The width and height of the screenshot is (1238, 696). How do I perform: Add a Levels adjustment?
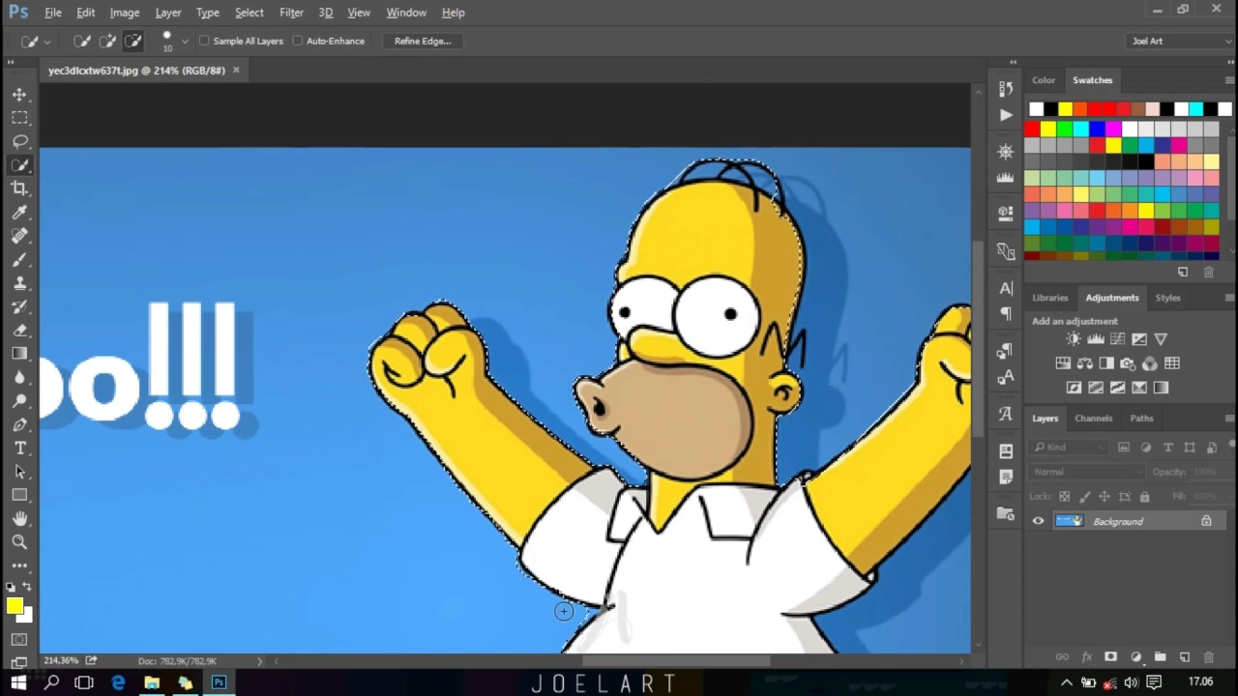coord(1096,339)
